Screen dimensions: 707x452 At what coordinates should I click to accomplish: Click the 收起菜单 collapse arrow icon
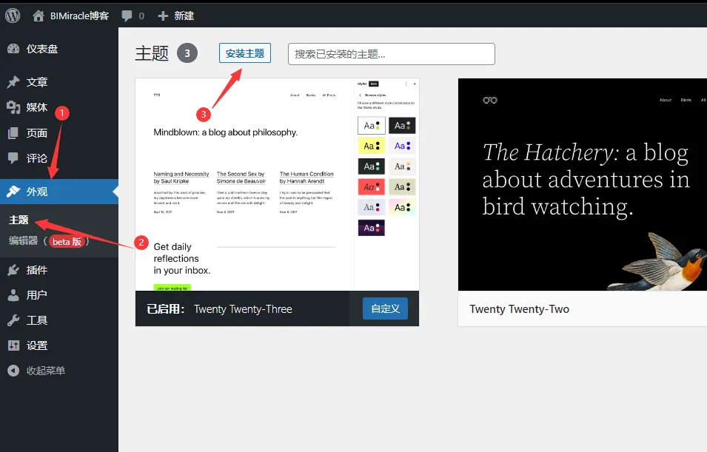point(13,371)
